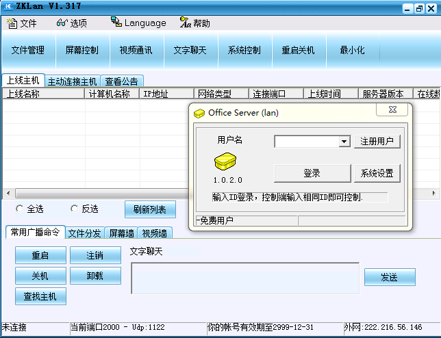This screenshot has width=441, height=338.
Task: Sort by the 上线名称 column header
Action: 44,94
